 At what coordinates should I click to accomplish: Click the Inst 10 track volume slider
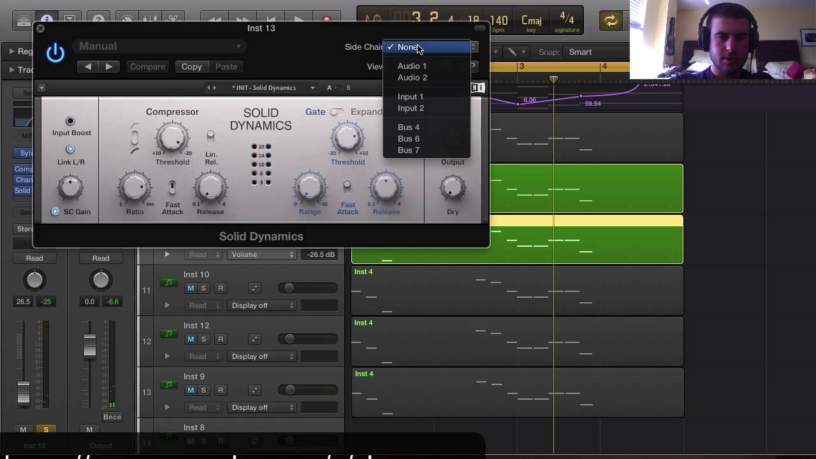(309, 288)
